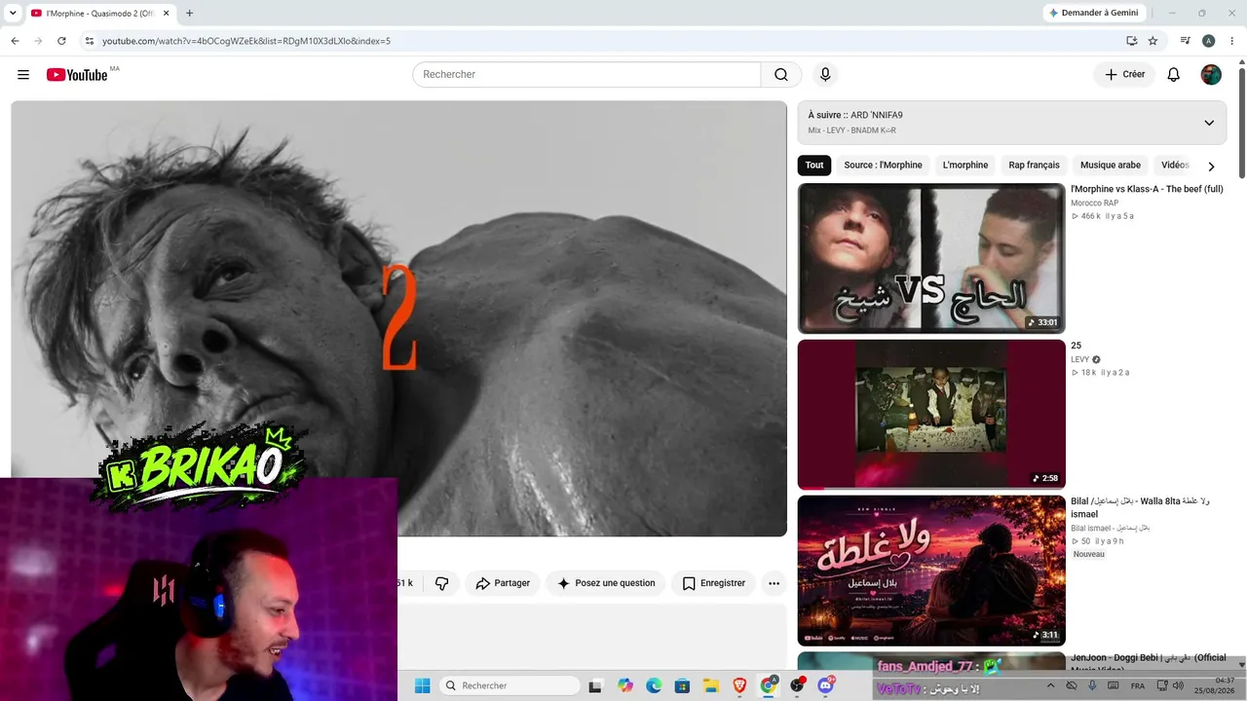
Task: Bookmark this page with the star
Action: (x=1153, y=41)
